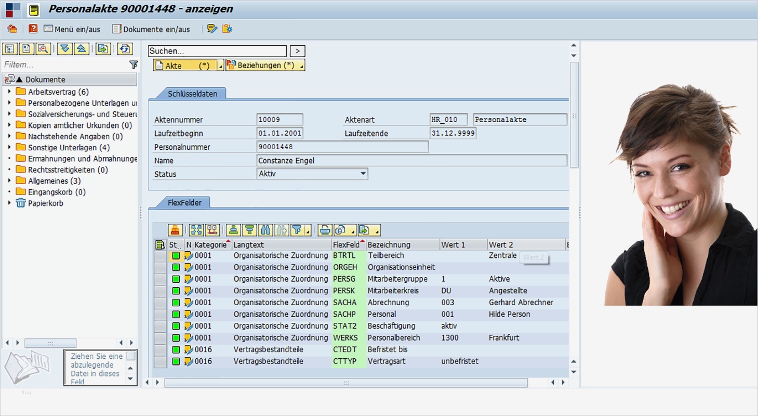The height and width of the screenshot is (416, 758).
Task: Expand all nodes with double down arrow icon
Action: click(65, 49)
